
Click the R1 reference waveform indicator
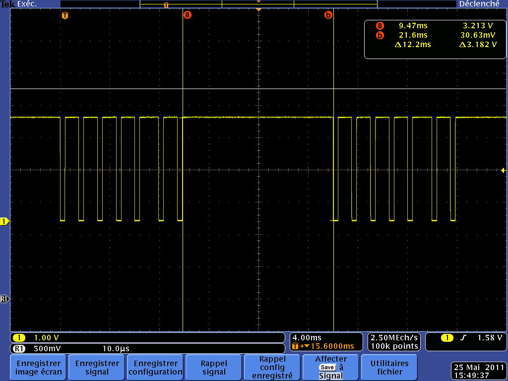[x=4, y=299]
